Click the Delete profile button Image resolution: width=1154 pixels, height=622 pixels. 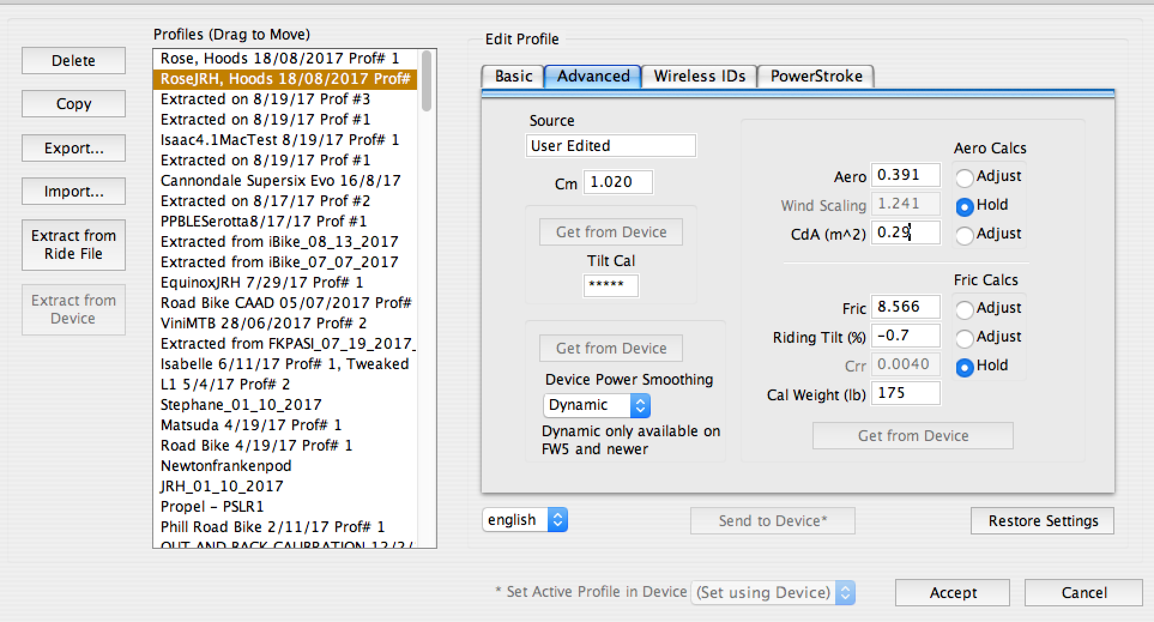[74, 61]
